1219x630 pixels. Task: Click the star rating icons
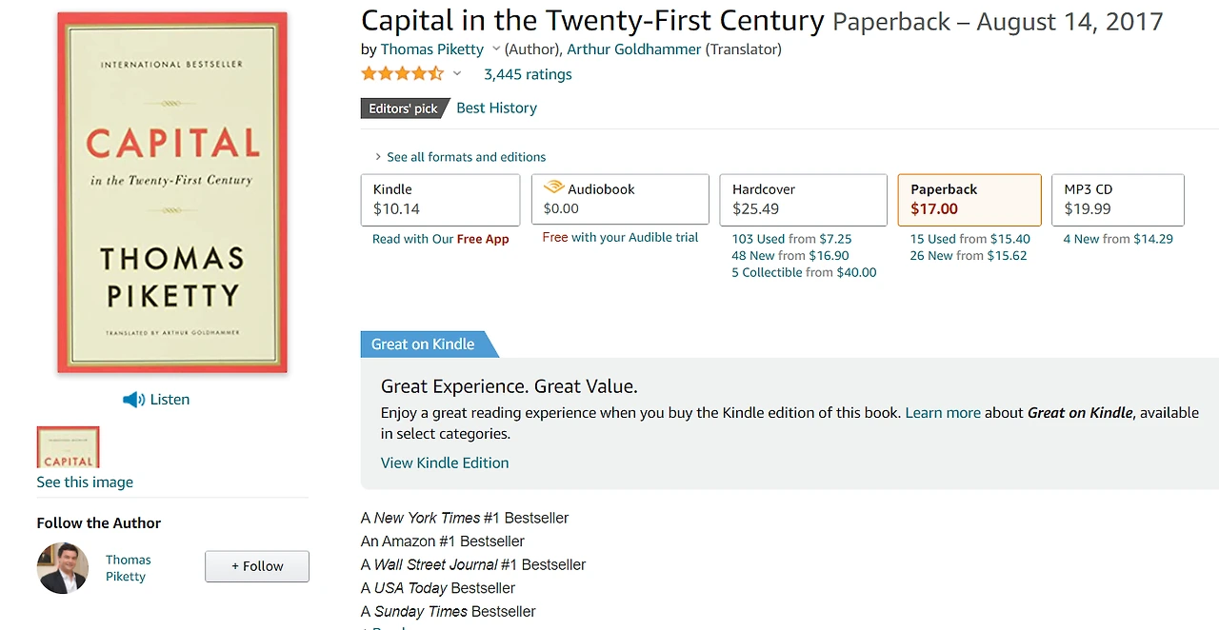402,74
